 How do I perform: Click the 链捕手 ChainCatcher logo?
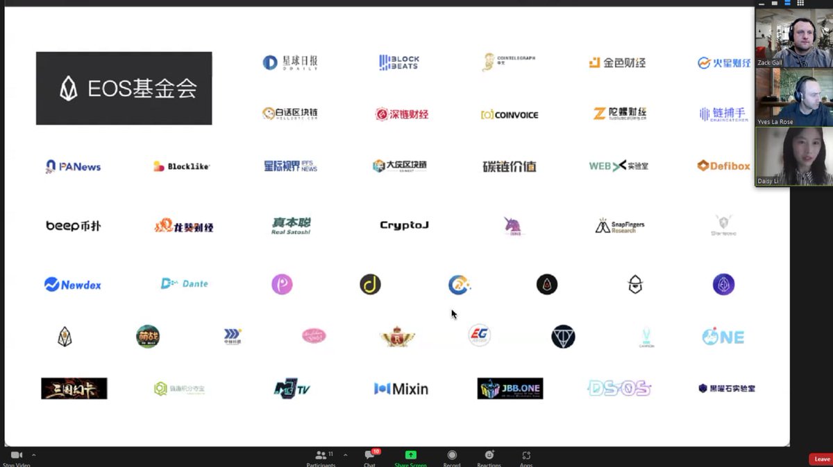723,114
